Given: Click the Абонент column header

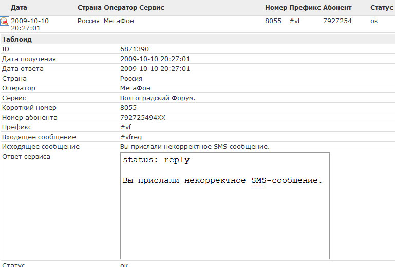Looking at the screenshot, I should 337,8.
